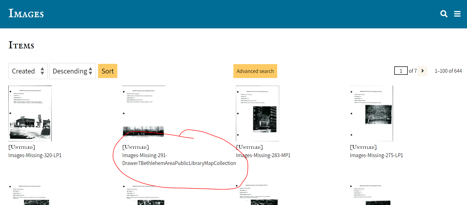The image size is (467, 205).
Task: Open thumbnail for Images-Missing-275-LP1
Action: [371, 113]
